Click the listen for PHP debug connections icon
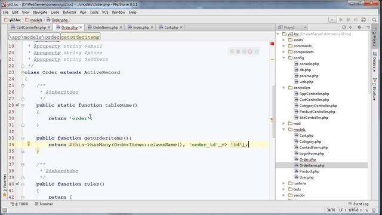 [x=363, y=20]
